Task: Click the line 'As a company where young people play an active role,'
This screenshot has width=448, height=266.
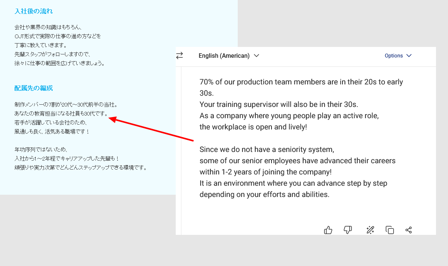Action: [289, 116]
